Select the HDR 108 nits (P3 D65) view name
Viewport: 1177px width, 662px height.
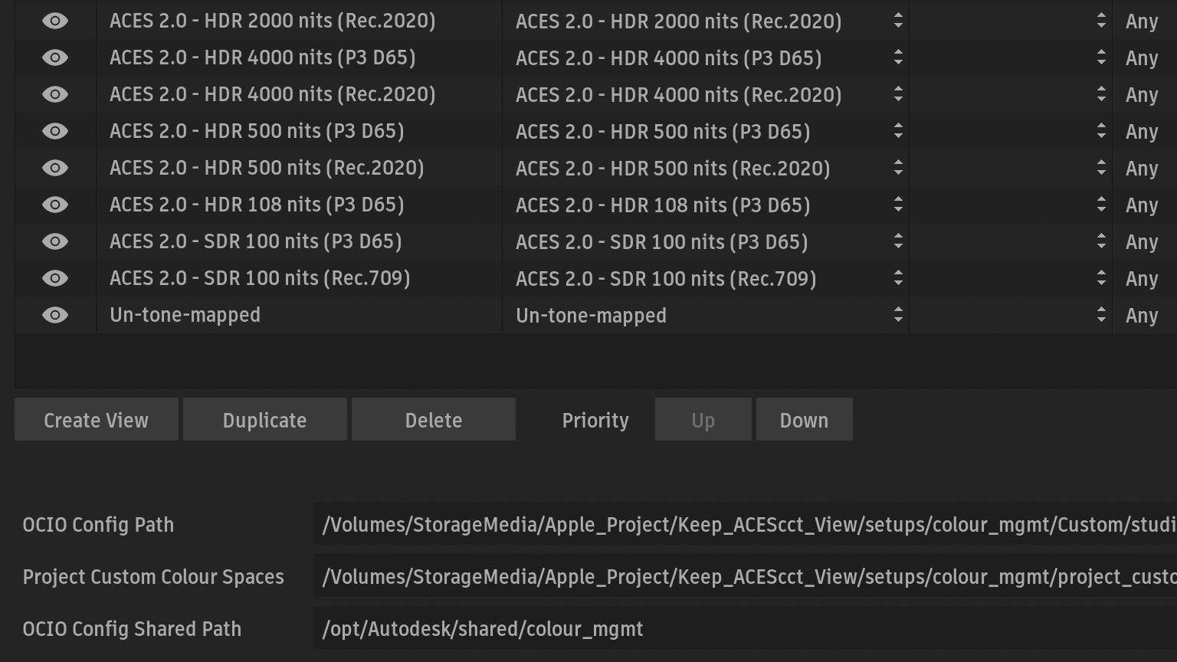(257, 205)
